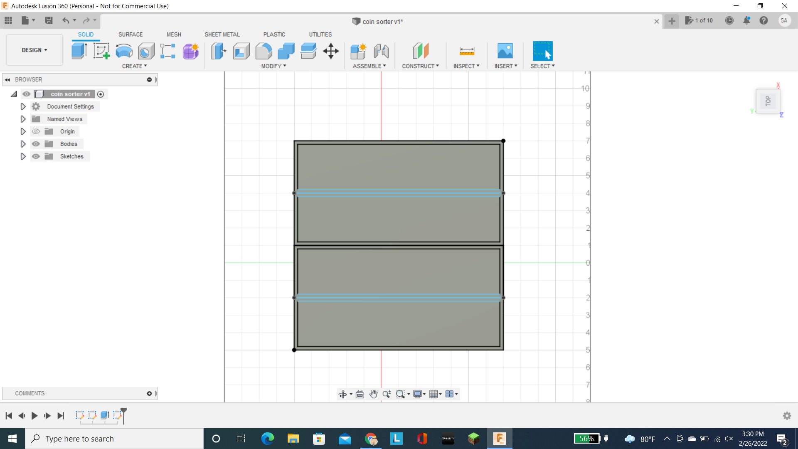
Task: Activate the Pan tool in navigation bar
Action: [373, 394]
